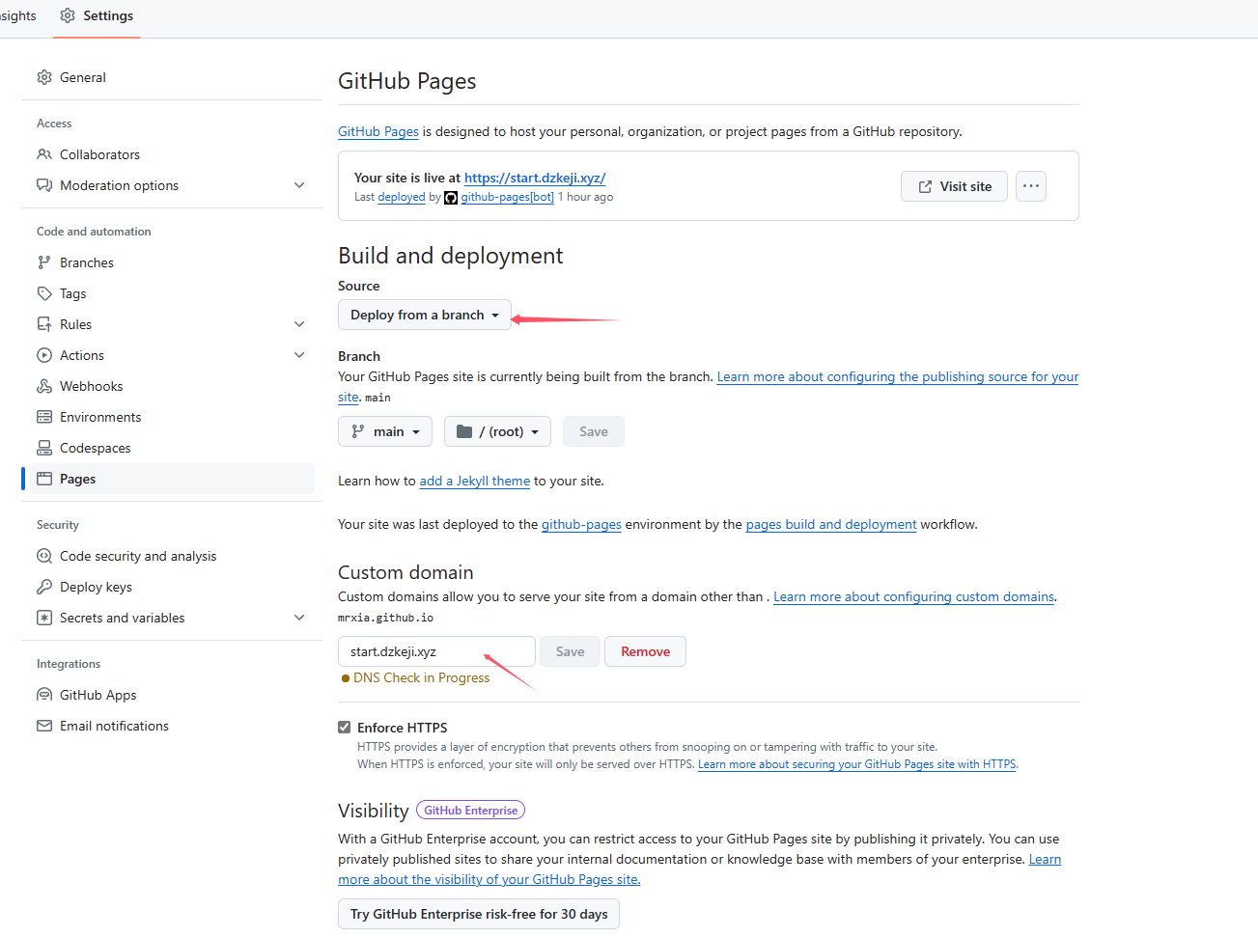Viewport: 1258px width, 937px height.
Task: Open Code security and analysis
Action: click(172, 556)
